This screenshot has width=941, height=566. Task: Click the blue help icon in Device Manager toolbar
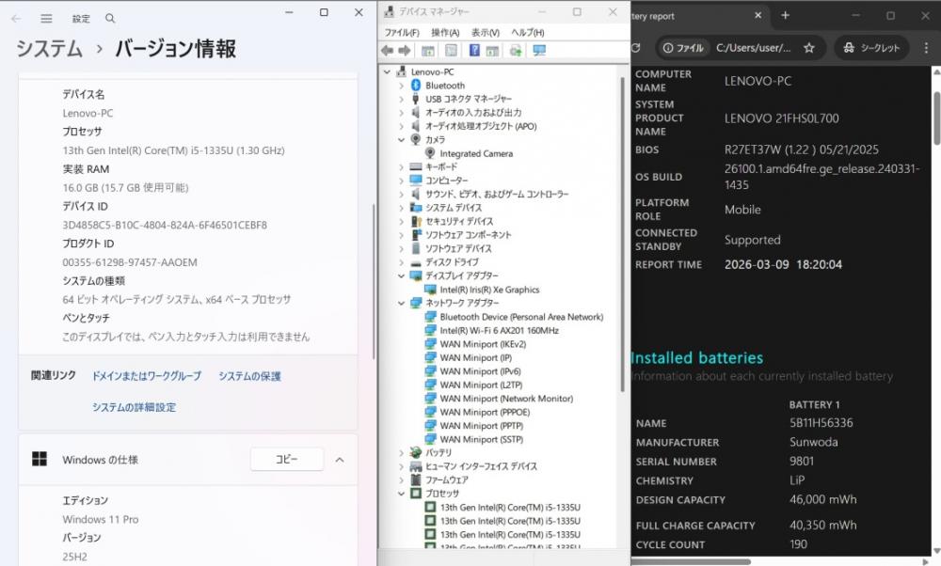[474, 51]
